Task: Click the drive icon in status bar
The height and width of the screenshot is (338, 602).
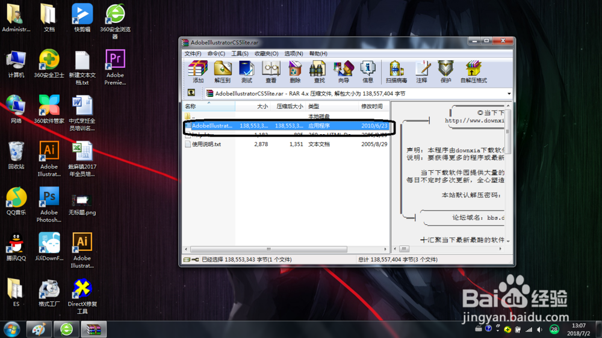Action: (x=187, y=260)
